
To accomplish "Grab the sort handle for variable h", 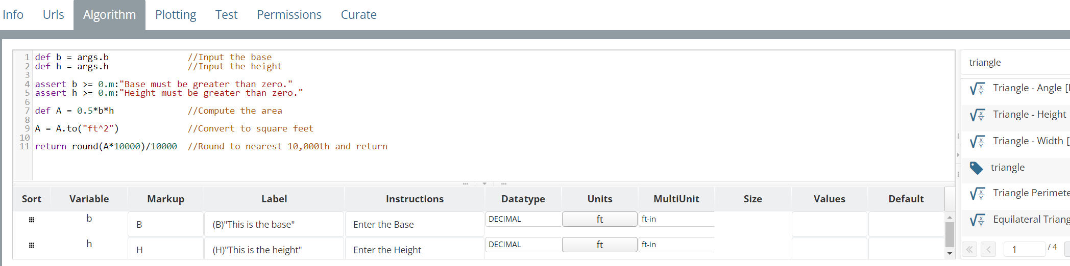I will 32,245.
